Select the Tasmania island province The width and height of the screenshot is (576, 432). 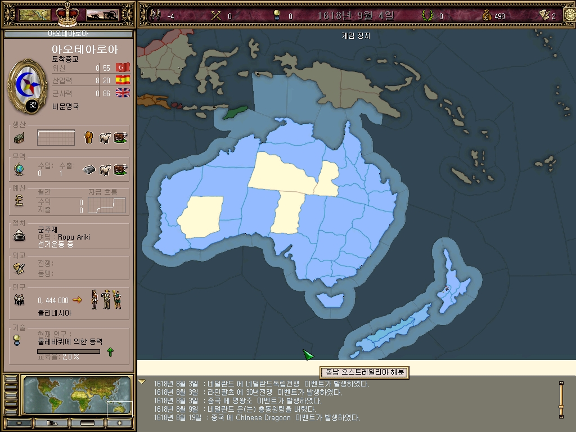[x=330, y=299]
